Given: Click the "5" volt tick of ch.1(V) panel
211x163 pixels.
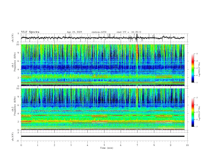Looking at the screenshot, I should tap(18, 34).
